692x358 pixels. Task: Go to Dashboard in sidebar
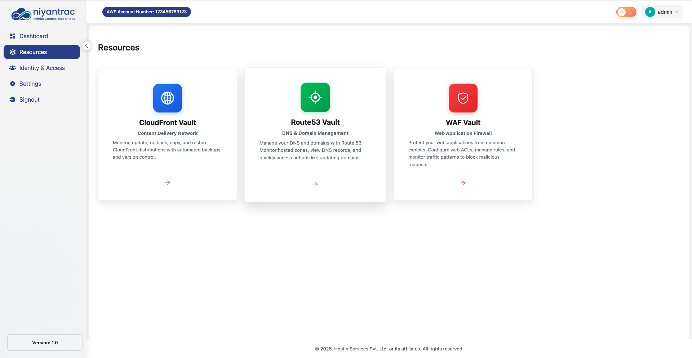coord(34,36)
